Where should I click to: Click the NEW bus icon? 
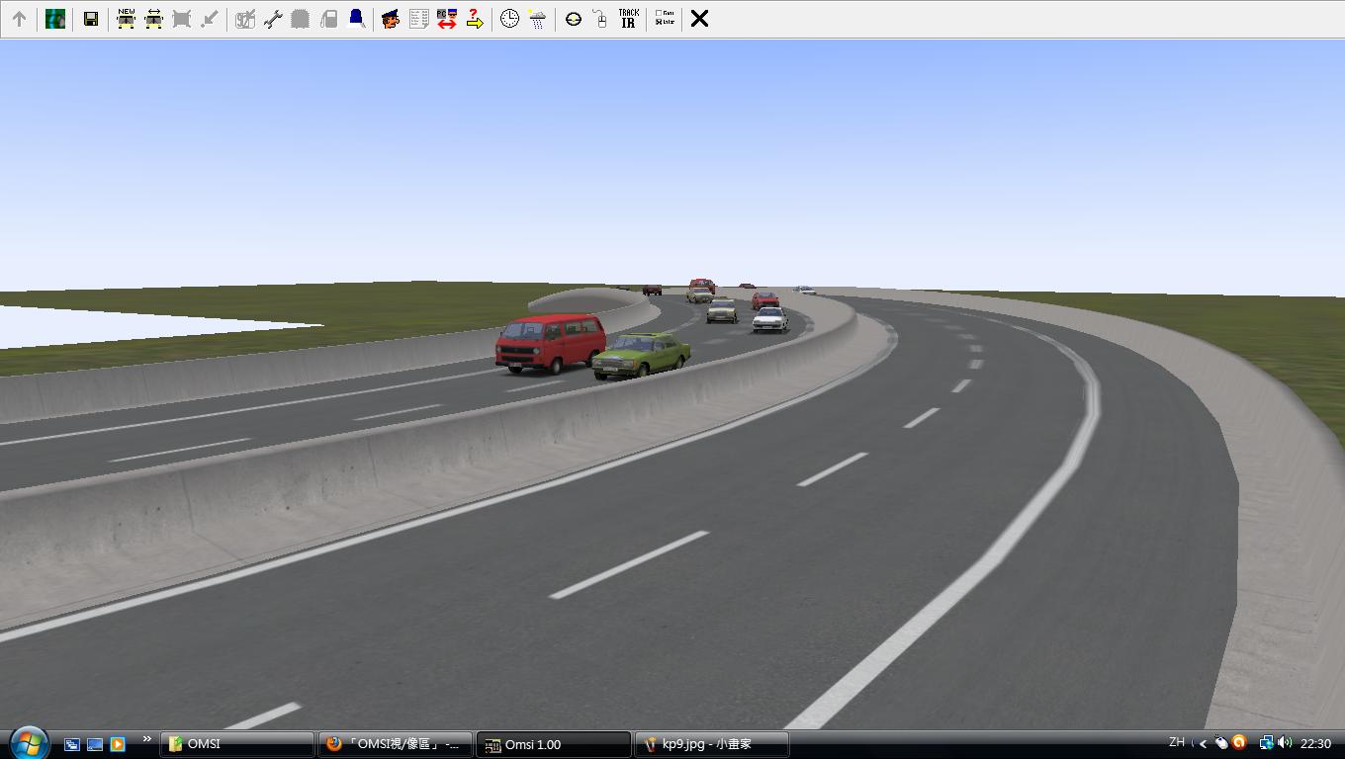[x=126, y=19]
